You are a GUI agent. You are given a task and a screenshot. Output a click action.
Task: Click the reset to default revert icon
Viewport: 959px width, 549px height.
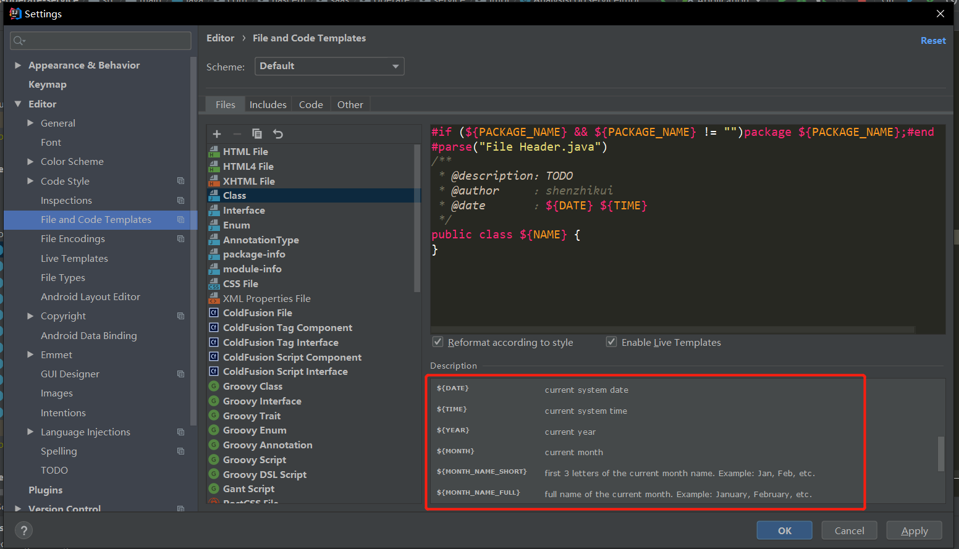click(278, 134)
